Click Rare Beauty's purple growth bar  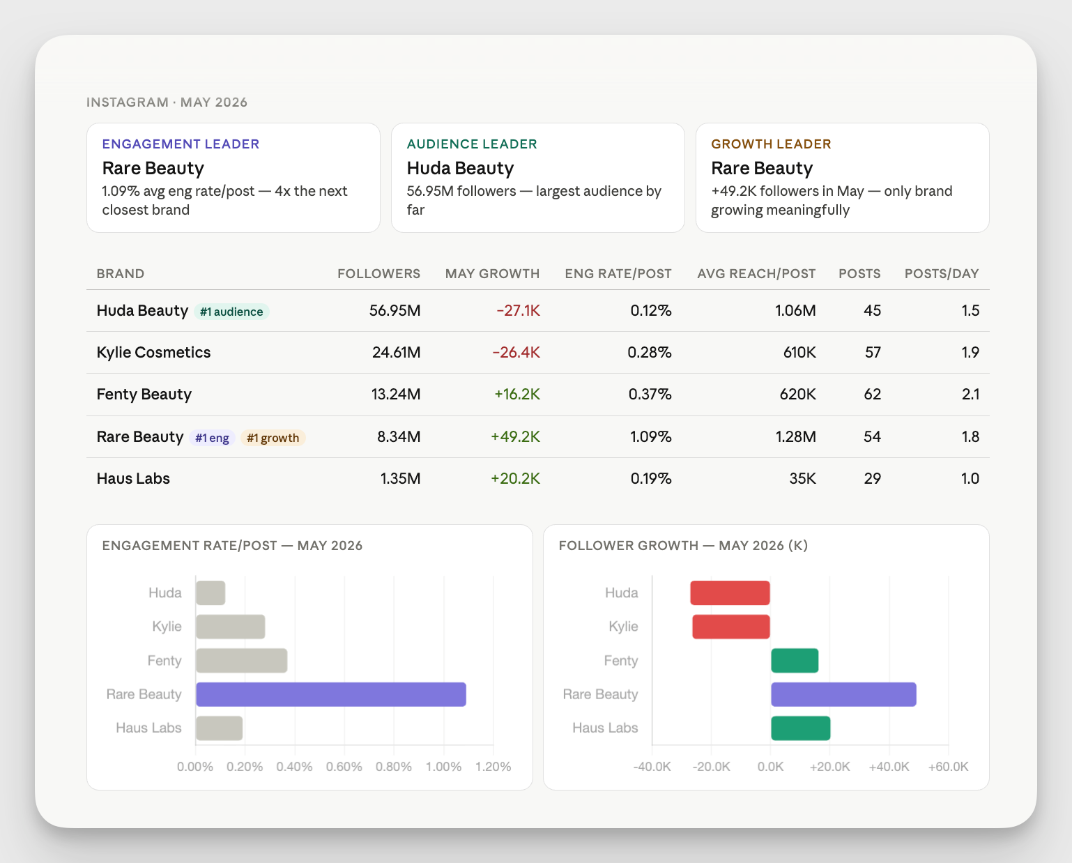[x=843, y=694]
